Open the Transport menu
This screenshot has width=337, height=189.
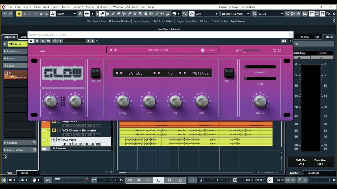coord(78,7)
